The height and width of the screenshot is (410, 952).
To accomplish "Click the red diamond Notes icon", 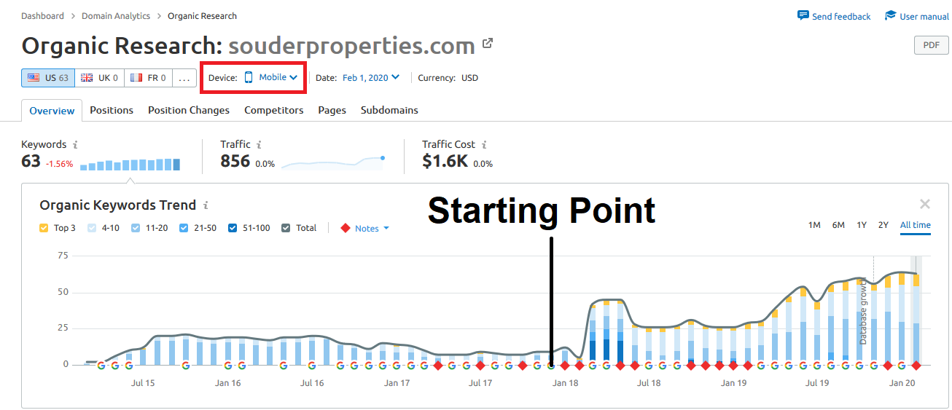I will tap(346, 228).
